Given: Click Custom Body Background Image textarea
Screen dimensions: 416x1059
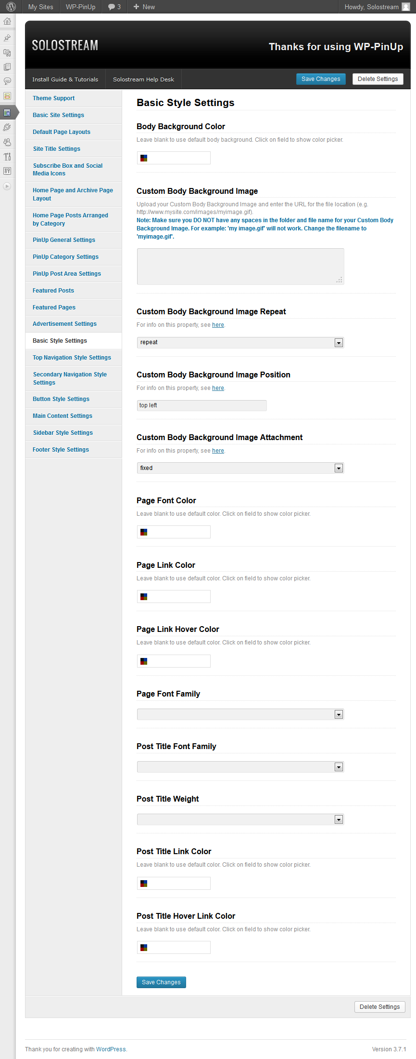Looking at the screenshot, I should 240,267.
